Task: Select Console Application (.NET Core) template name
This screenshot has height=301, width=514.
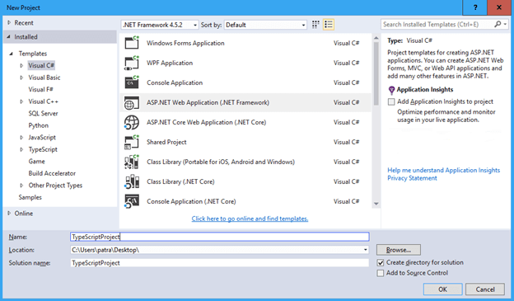Action: pos(191,201)
